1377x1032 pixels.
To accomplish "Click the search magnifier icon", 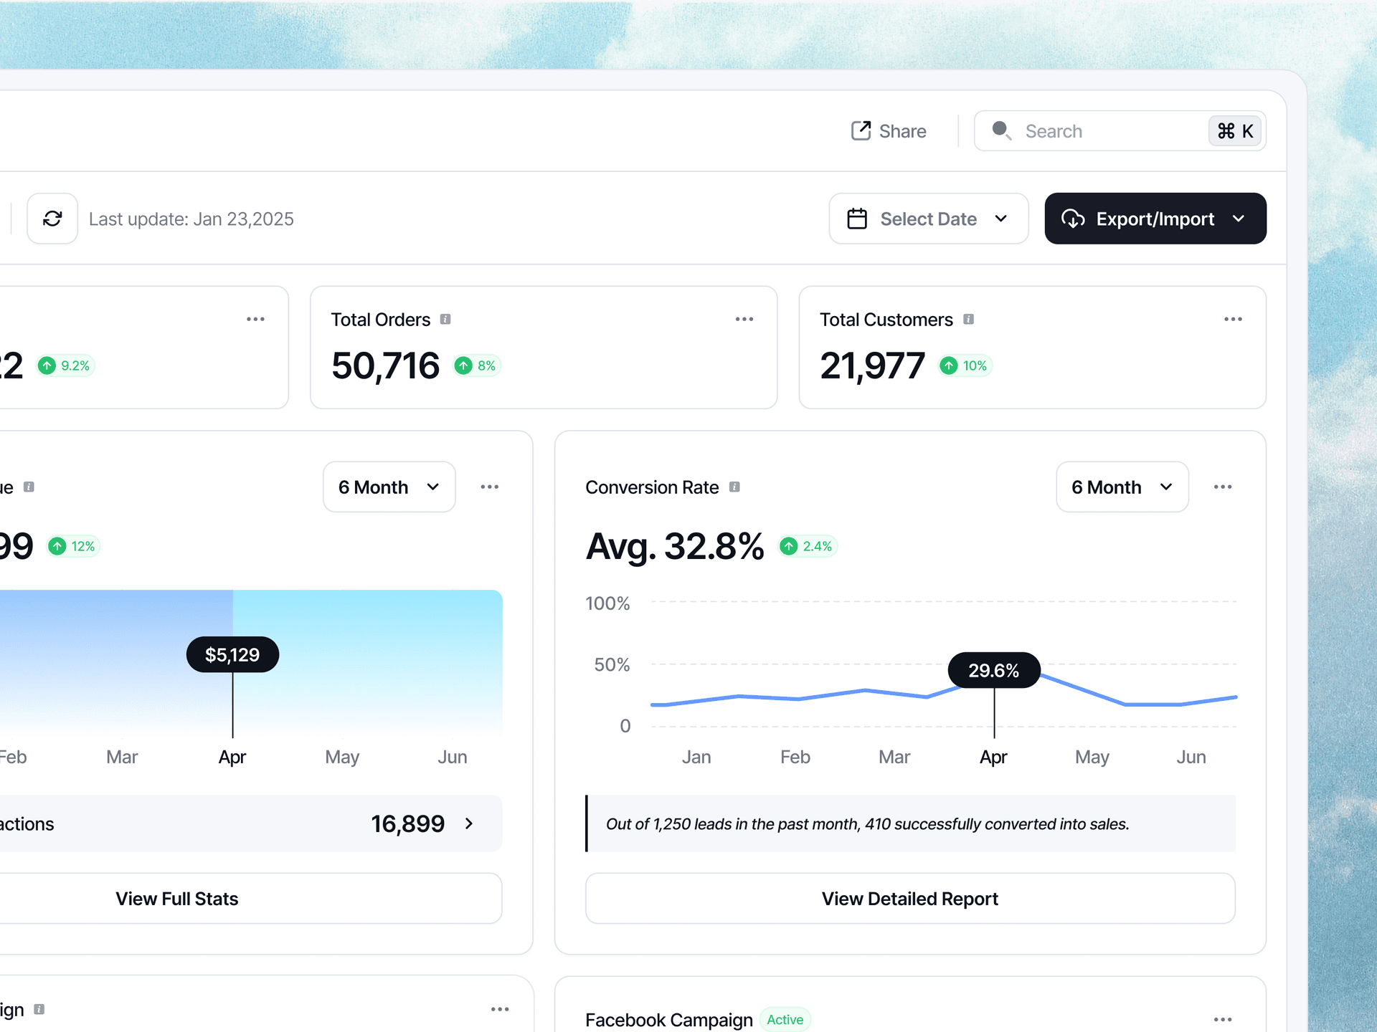I will (1002, 130).
